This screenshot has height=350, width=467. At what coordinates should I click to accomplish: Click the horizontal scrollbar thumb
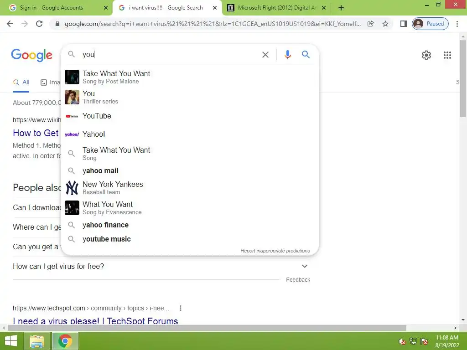pyautogui.click(x=207, y=328)
